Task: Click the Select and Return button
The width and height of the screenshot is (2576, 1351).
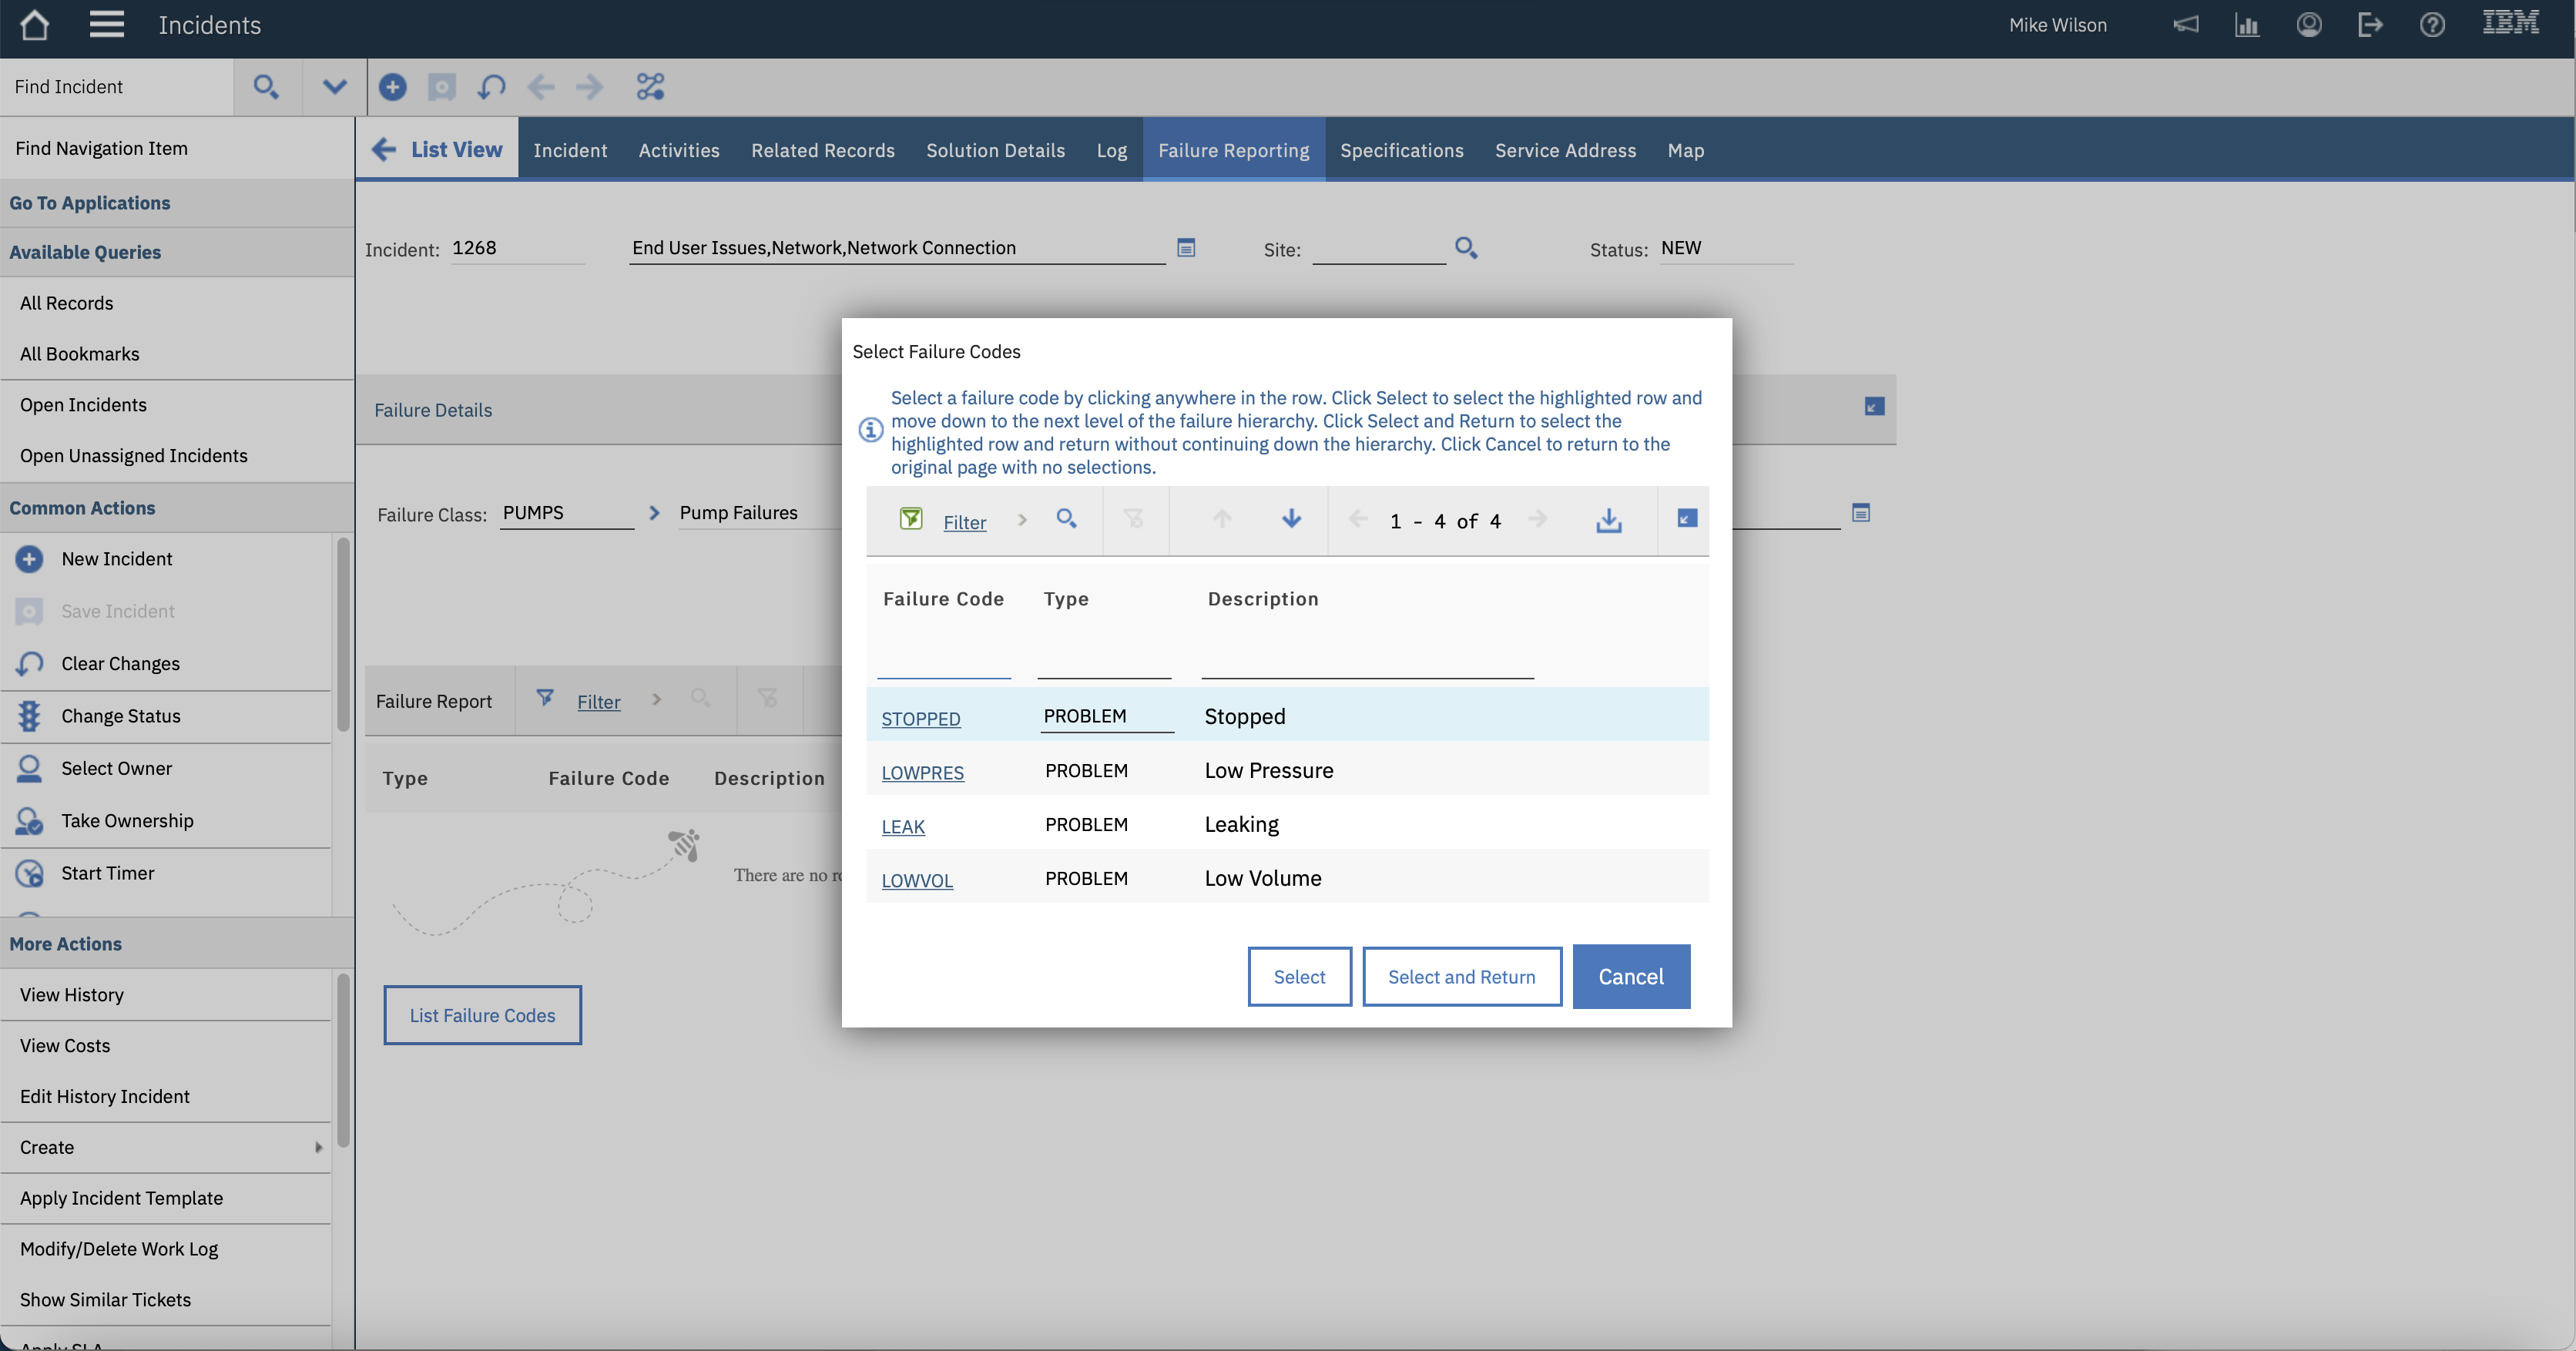Action: tap(1461, 977)
